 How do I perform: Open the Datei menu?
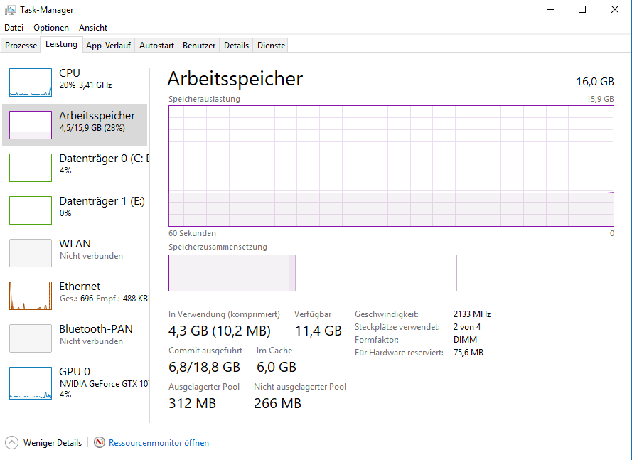pyautogui.click(x=14, y=28)
